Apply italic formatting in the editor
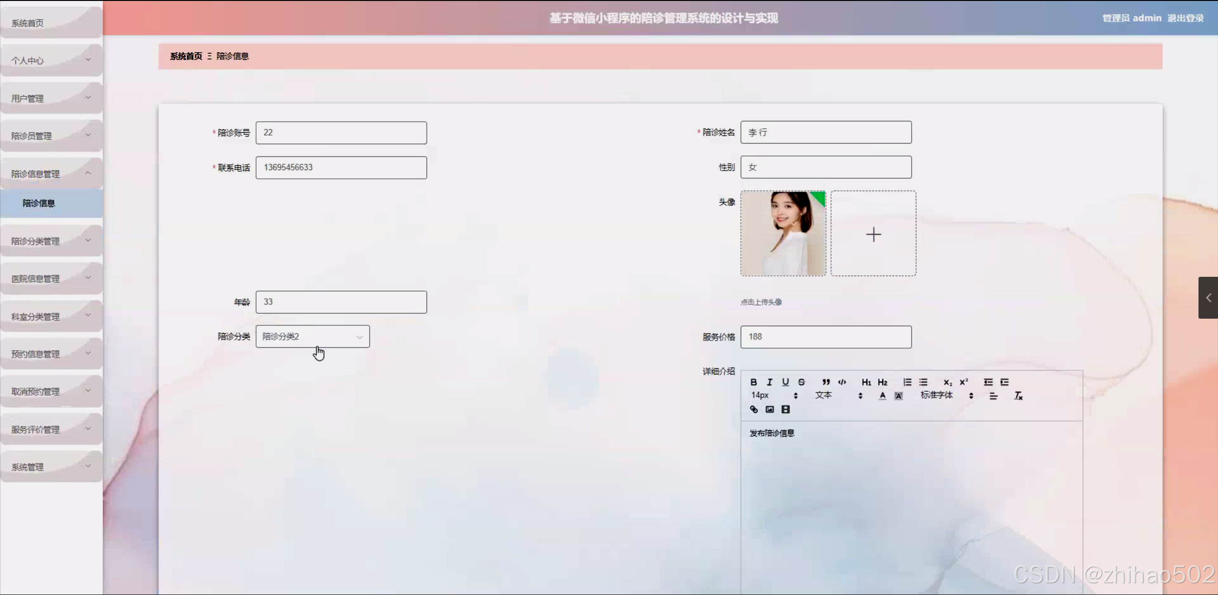Screen dimensions: 1218x595 770,382
